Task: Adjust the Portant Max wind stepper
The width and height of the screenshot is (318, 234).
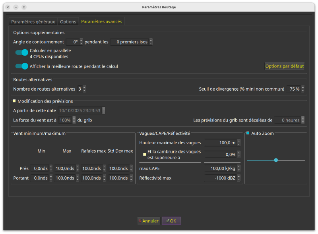Action: point(77,178)
